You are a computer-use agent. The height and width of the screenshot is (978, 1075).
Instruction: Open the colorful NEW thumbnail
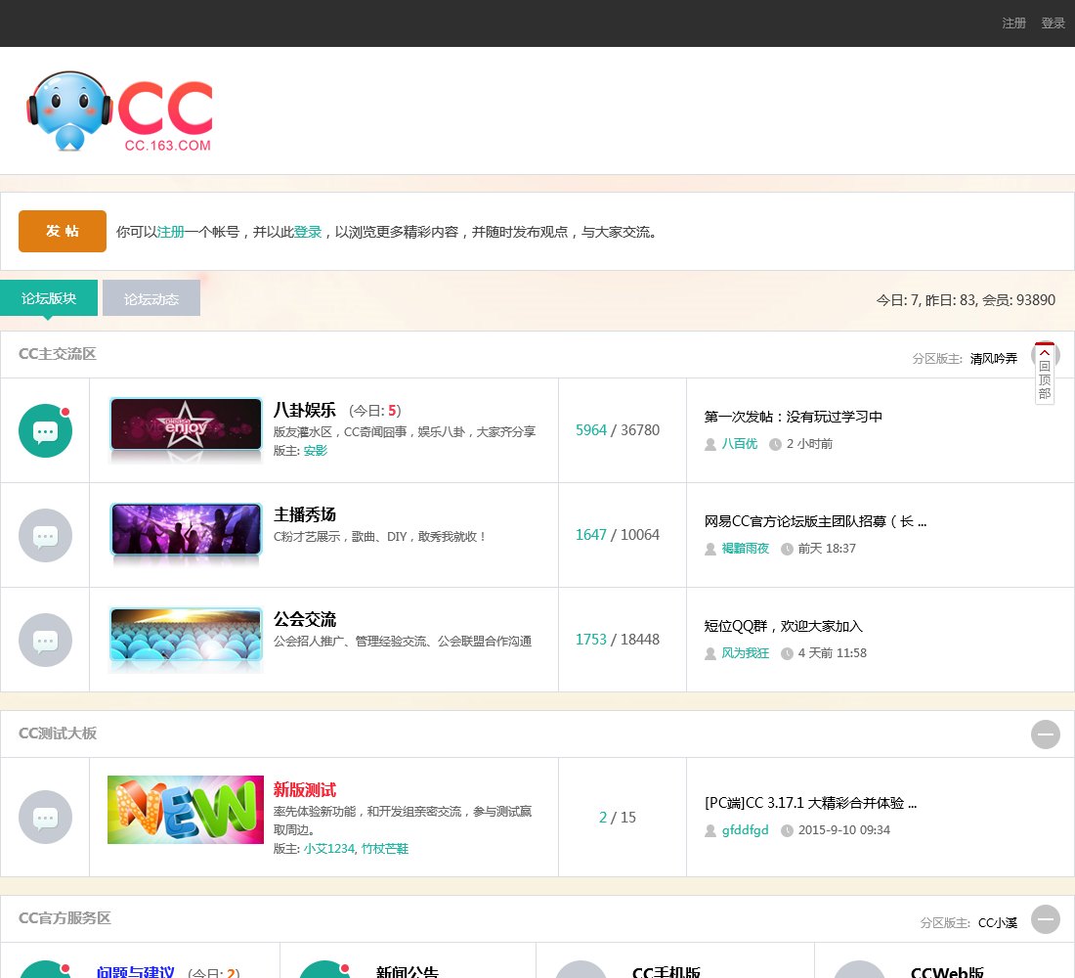coord(186,810)
